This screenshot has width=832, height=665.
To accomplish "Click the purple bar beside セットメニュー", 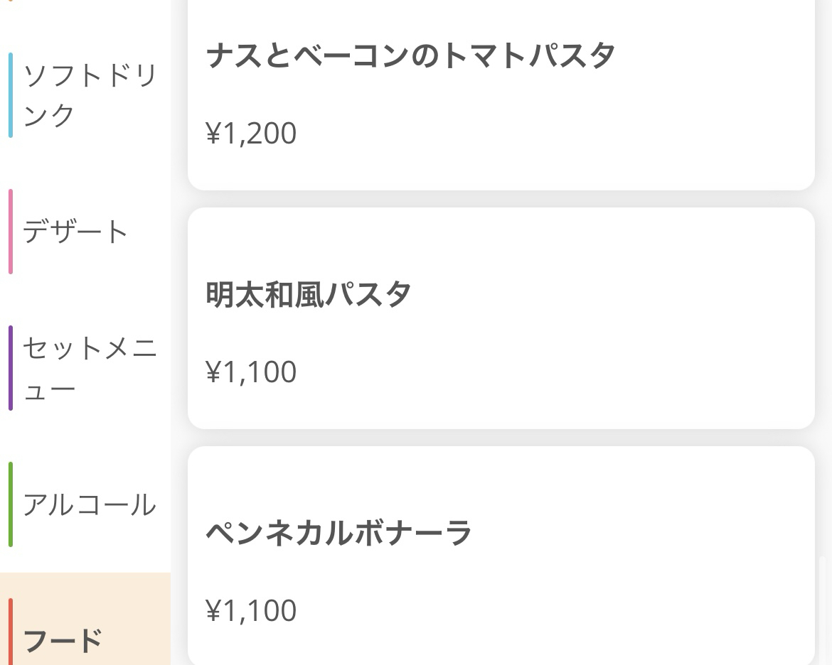I will (x=11, y=368).
